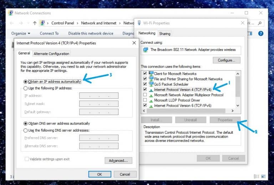Click the Network Connections window title icon
The image size is (274, 185).
click(x=10, y=13)
